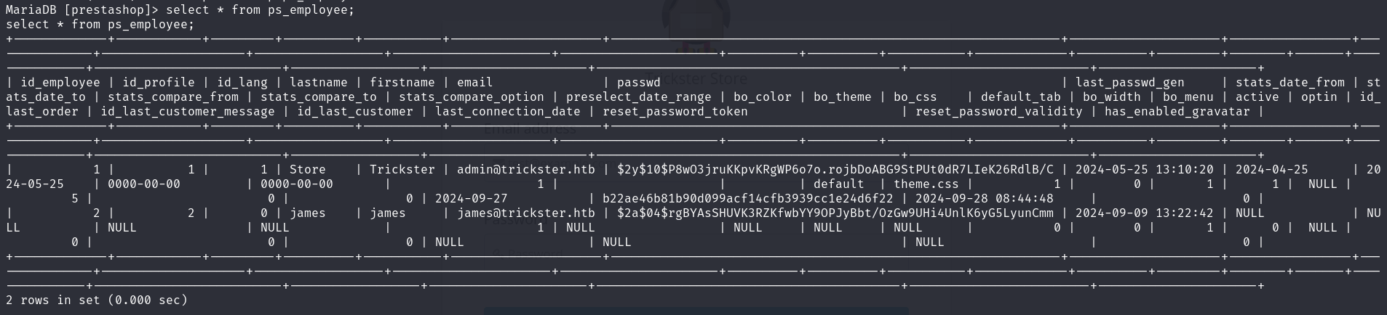Click the id_employee column header
The height and width of the screenshot is (315, 1387).
click(60, 82)
